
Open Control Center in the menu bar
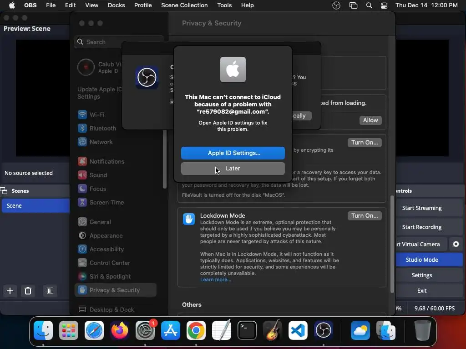(x=384, y=5)
